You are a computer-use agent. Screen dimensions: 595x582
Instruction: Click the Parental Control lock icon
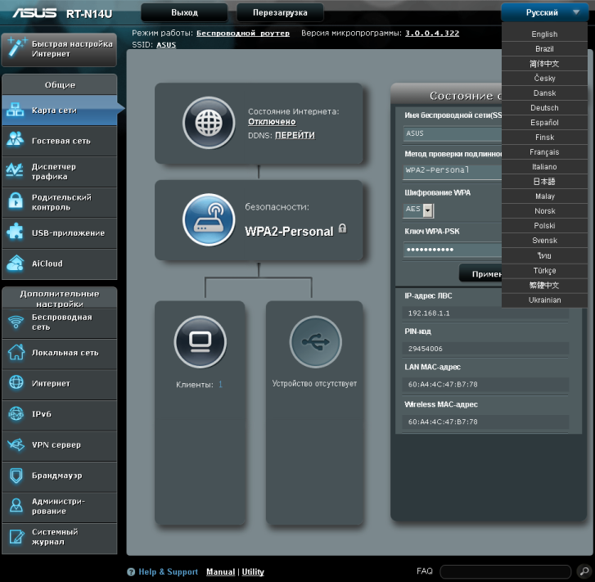click(x=16, y=201)
